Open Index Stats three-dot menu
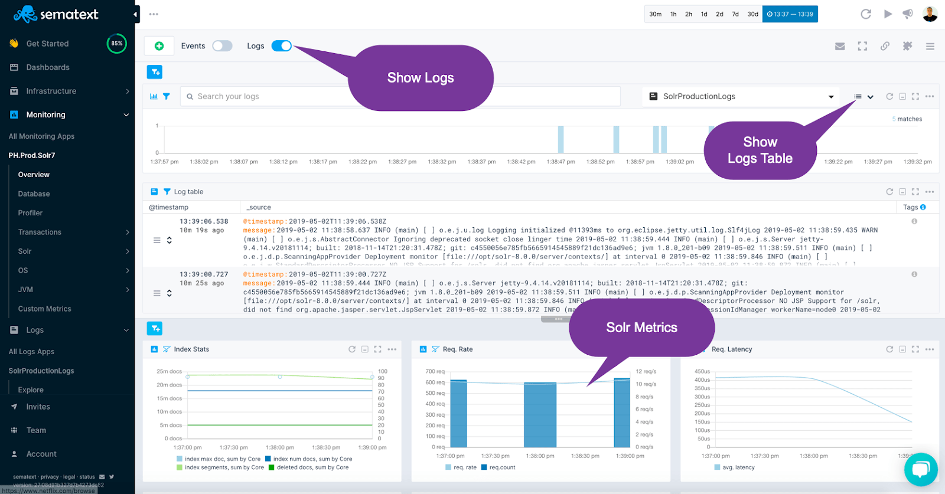Screen dimensions: 945x494 (x=392, y=349)
